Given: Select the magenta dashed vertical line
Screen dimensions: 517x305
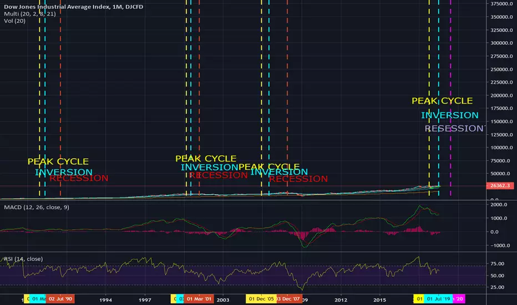Looking at the screenshot, I should click(x=451, y=98).
